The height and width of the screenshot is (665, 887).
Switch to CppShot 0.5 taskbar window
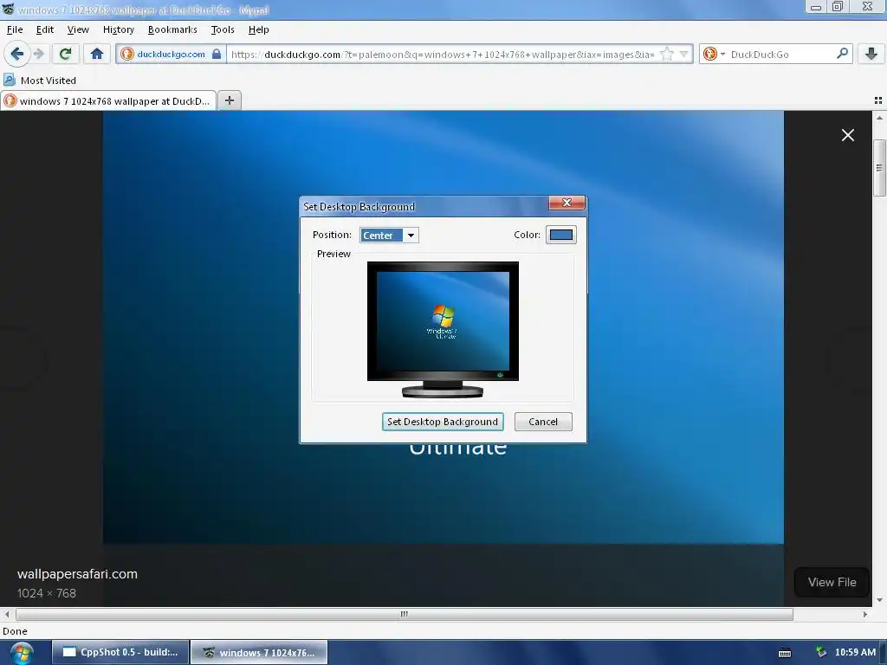[x=120, y=652]
